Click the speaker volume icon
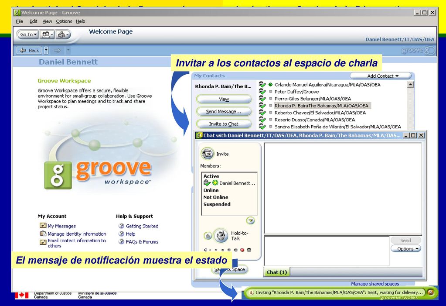Screen dimensions: 446x306 [205, 250]
